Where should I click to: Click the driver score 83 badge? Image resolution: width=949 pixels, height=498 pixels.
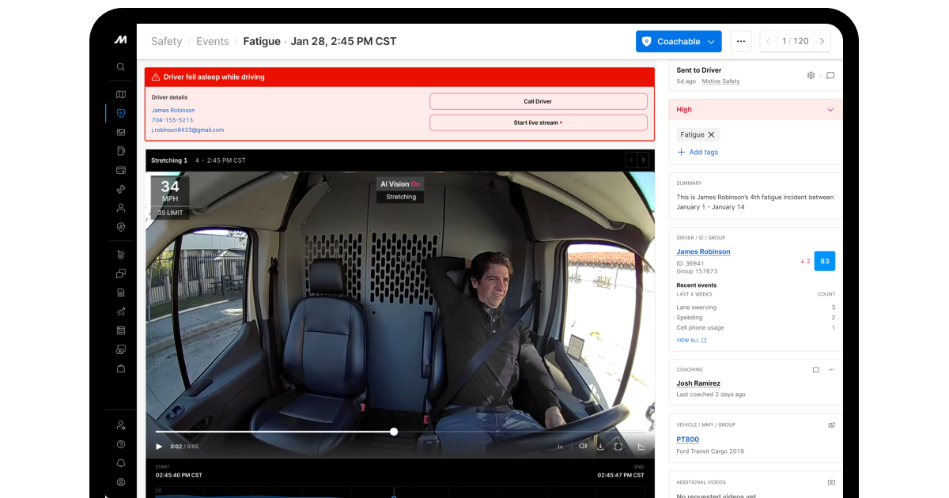pos(825,261)
